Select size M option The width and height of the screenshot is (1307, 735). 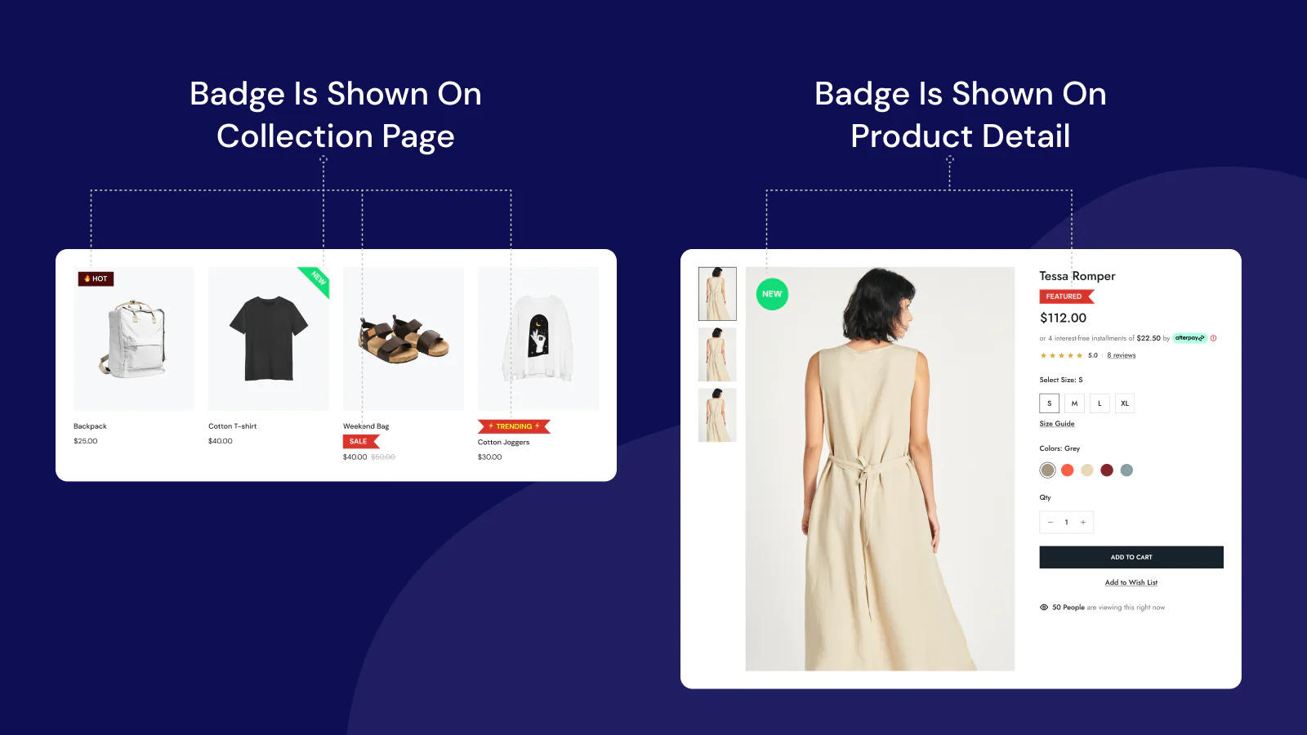[1074, 403]
